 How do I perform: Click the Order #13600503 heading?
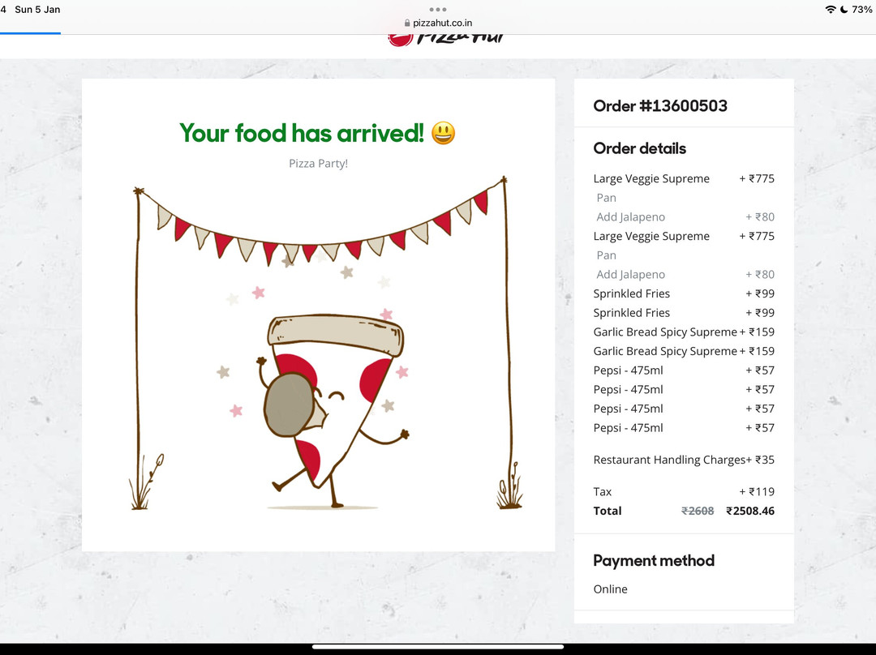coord(660,106)
